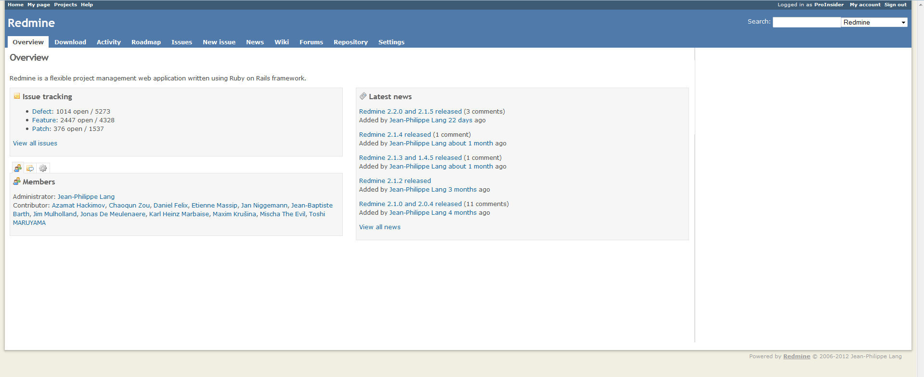Open Redmine 2.1.0 and 2.0.4 released news
This screenshot has height=377, width=924.
click(x=410, y=204)
